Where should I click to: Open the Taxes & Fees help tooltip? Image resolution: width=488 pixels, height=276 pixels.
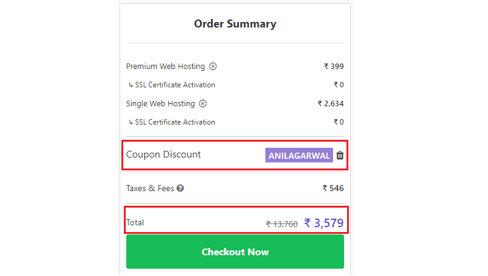click(x=180, y=188)
